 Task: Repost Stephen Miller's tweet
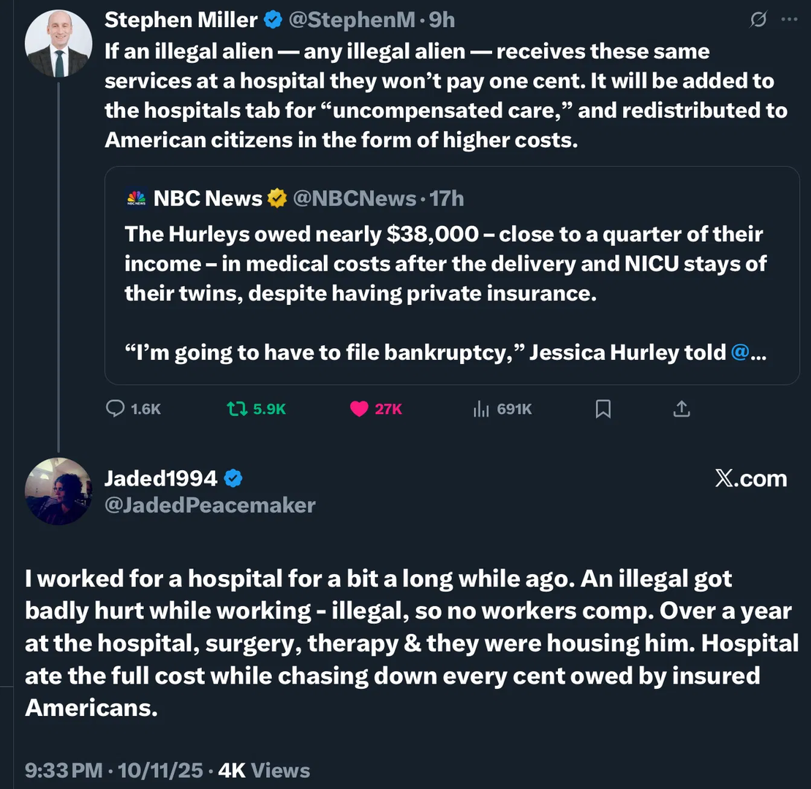236,409
